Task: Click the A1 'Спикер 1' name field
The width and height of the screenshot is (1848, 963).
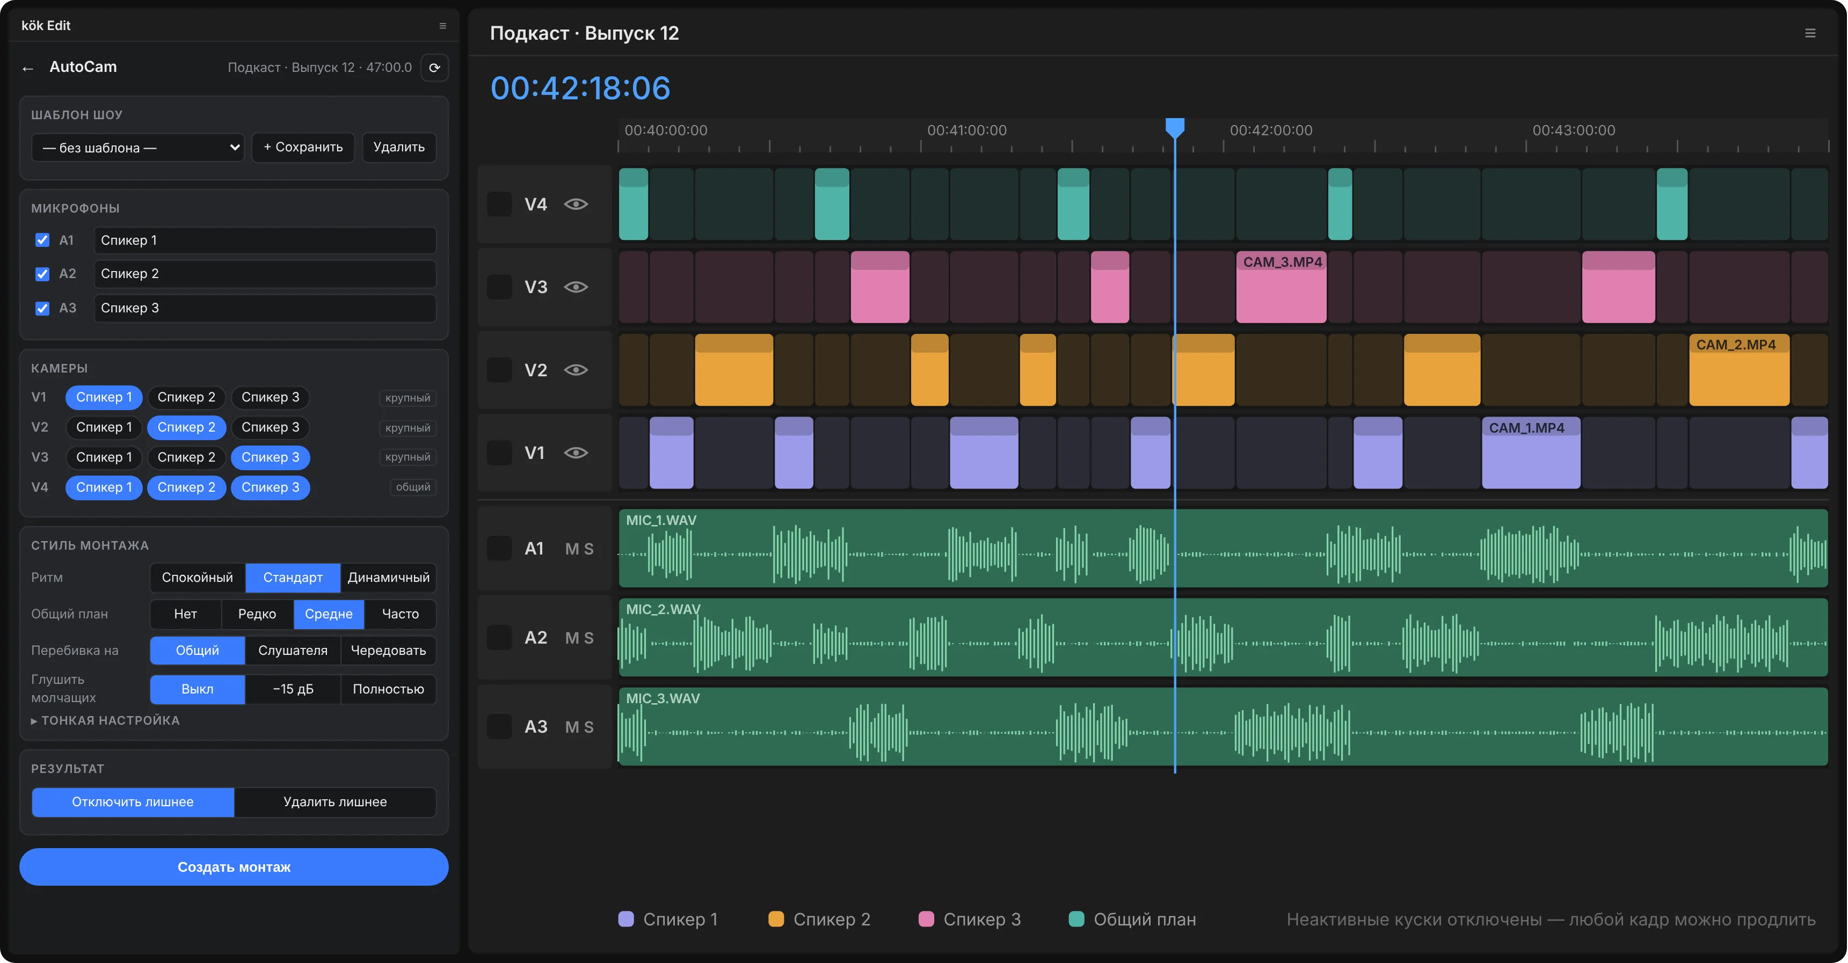Action: (x=265, y=240)
